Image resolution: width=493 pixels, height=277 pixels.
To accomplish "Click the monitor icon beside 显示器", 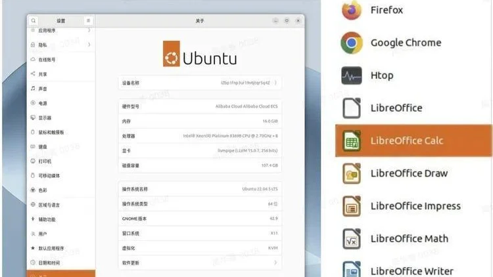I will click(33, 117).
